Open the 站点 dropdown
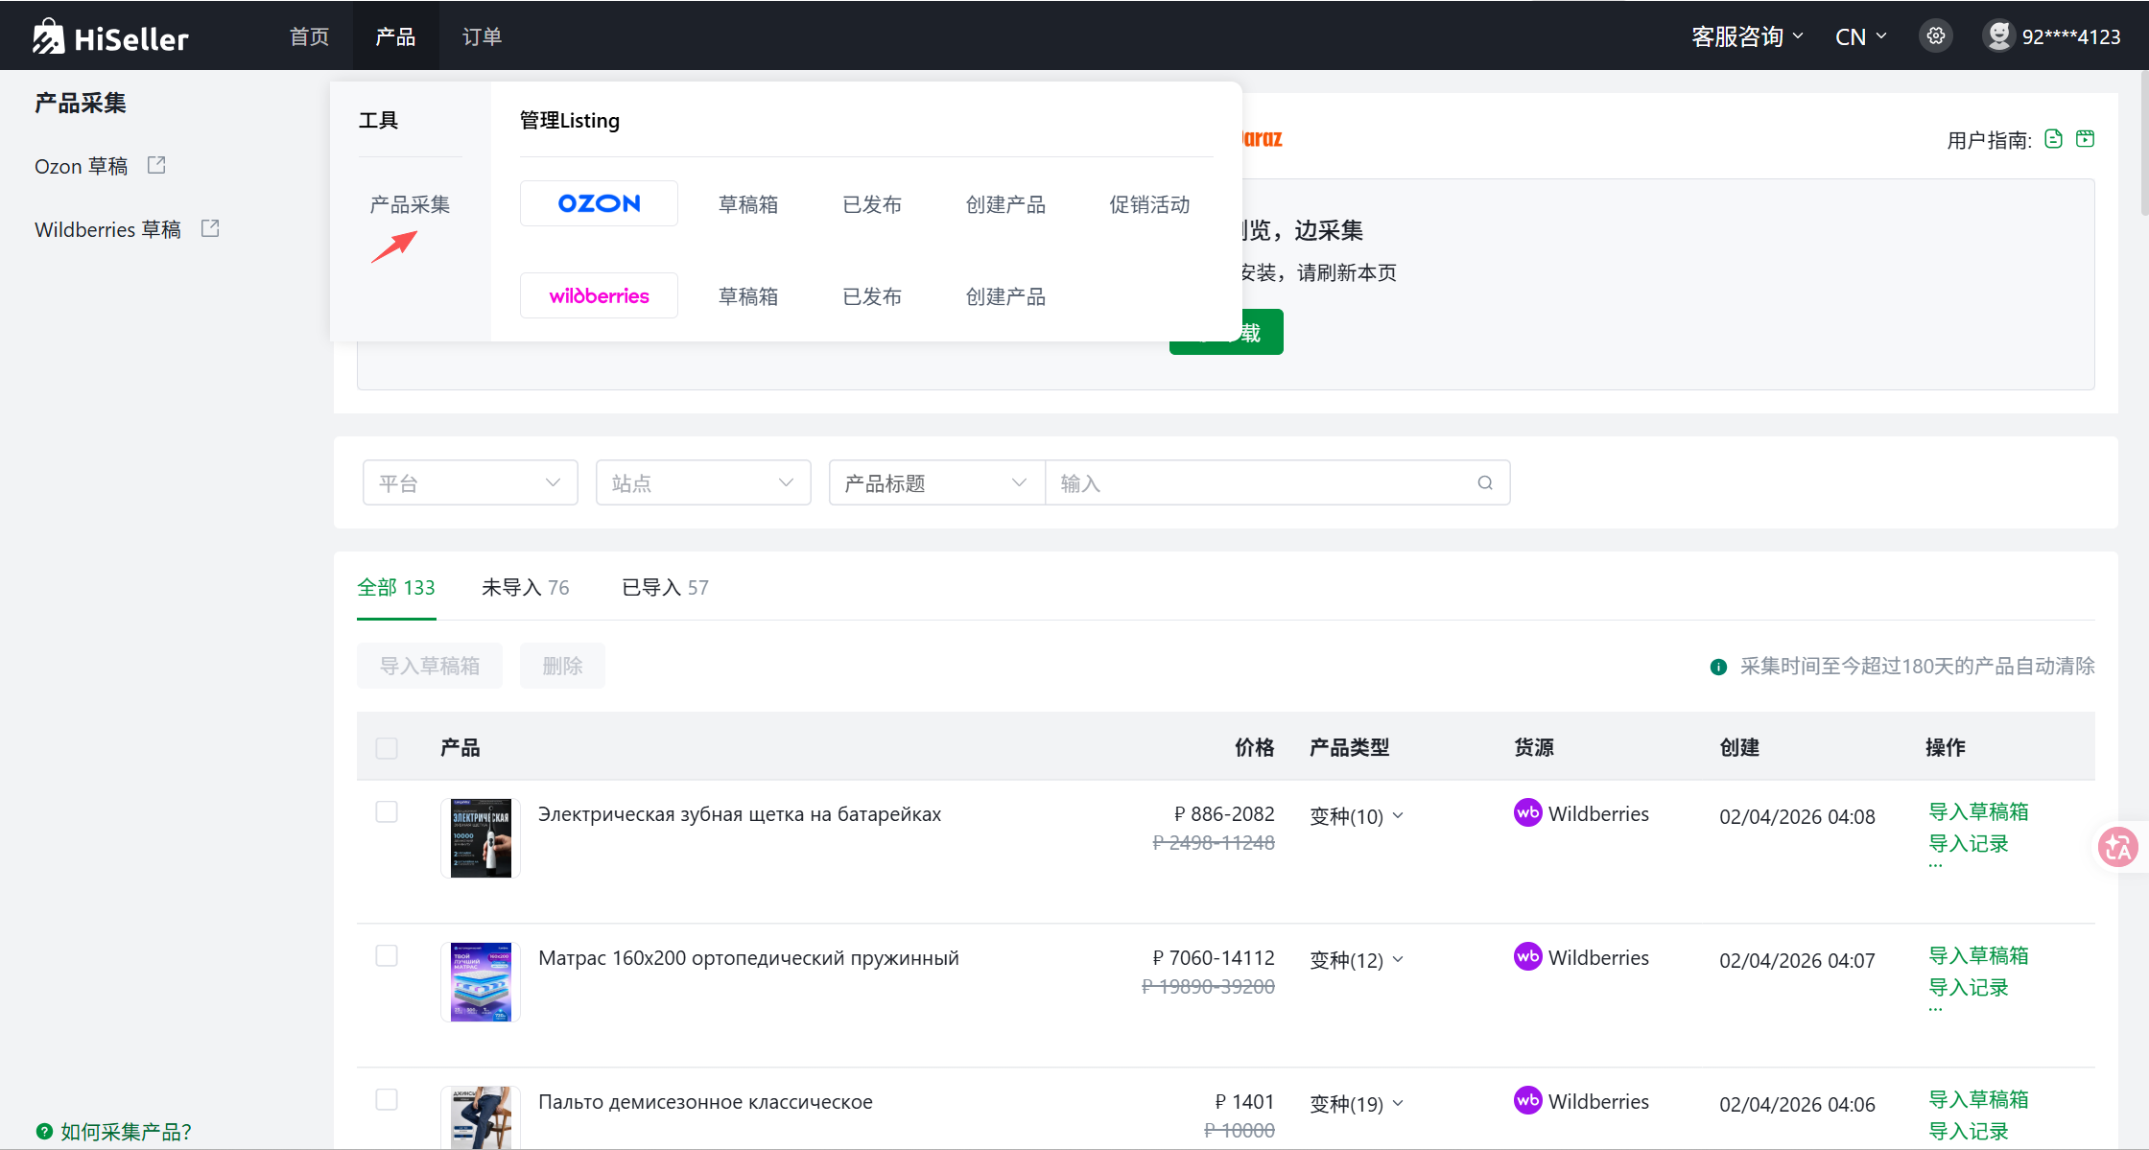 (x=703, y=482)
